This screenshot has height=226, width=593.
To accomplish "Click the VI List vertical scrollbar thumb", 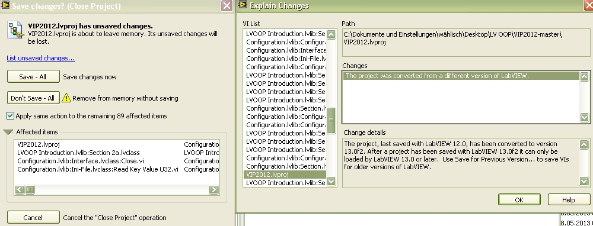I will 331,121.
